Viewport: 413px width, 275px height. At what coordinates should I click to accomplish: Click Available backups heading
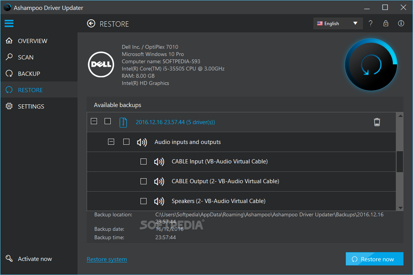pos(118,105)
